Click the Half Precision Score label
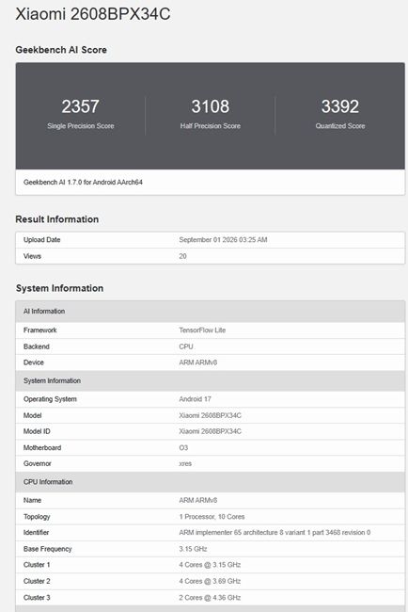 coord(210,125)
